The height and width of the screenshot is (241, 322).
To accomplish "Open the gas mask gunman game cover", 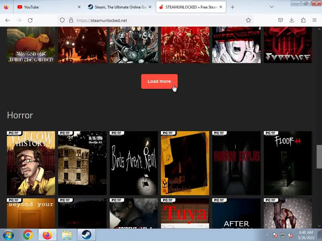I will click(134, 45).
